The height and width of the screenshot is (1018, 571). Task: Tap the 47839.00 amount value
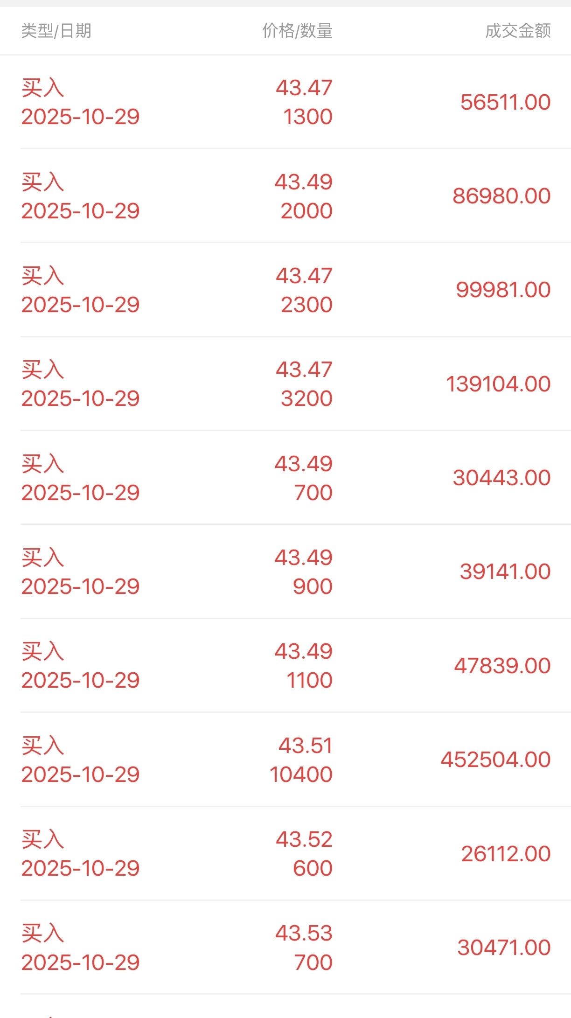tap(502, 666)
